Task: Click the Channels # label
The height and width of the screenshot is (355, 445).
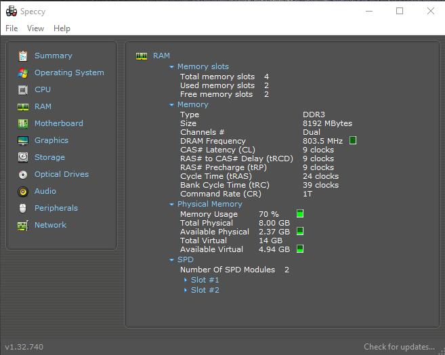Action: 203,132
